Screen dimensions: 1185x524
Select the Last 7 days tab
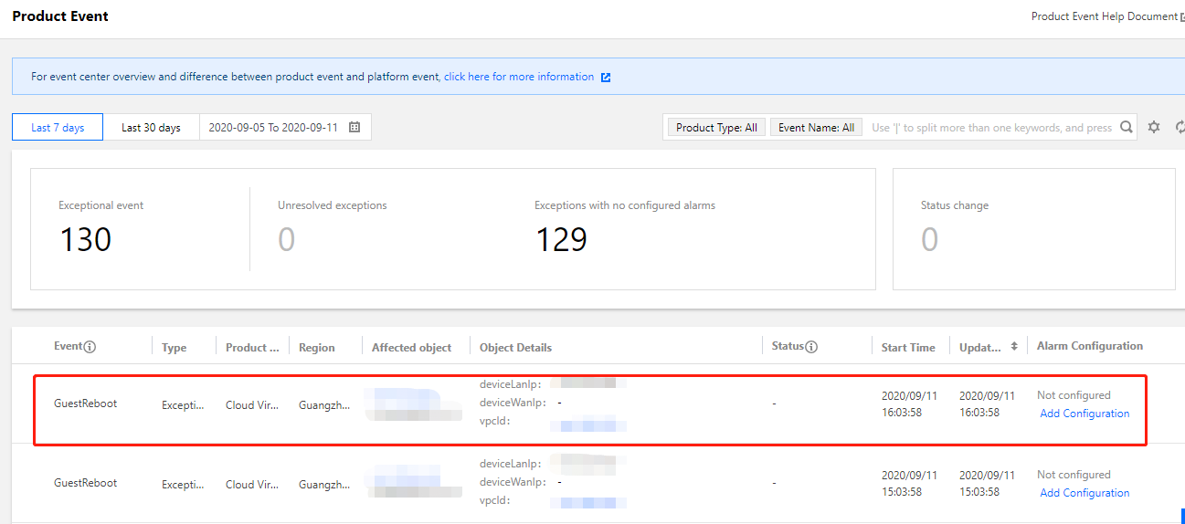[x=58, y=128]
